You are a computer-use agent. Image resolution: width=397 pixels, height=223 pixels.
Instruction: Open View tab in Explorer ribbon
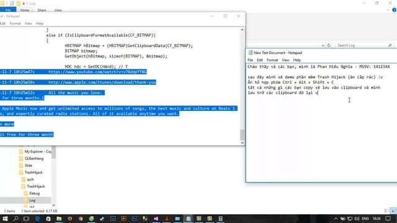pyautogui.click(x=58, y=10)
